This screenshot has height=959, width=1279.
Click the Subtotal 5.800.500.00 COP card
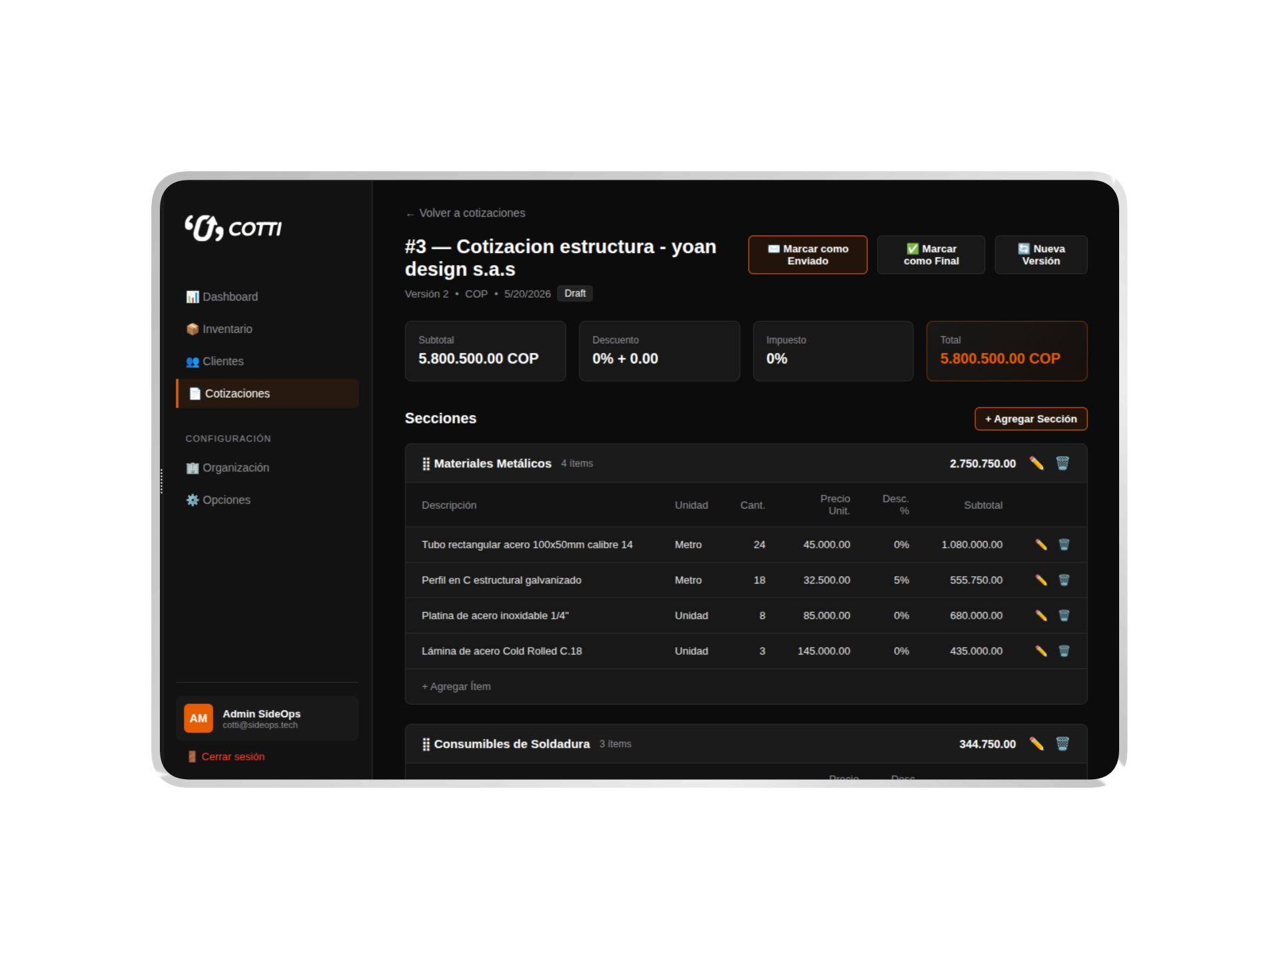pos(485,351)
